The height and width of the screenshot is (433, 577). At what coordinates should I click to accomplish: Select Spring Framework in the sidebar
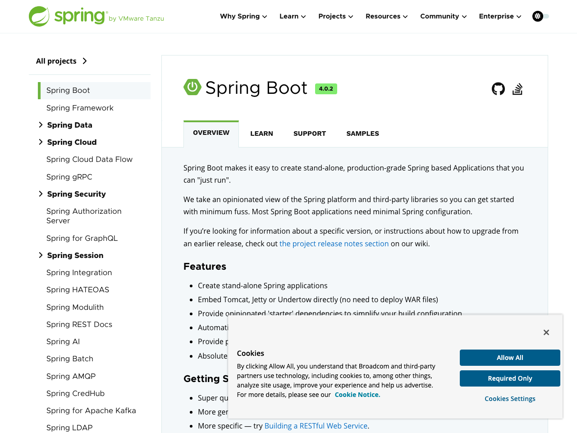[80, 108]
